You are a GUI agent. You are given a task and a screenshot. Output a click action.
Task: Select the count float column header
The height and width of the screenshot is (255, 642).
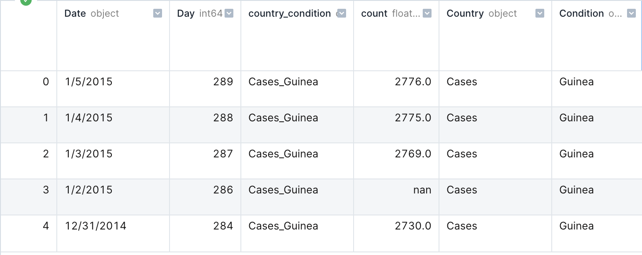pos(396,36)
